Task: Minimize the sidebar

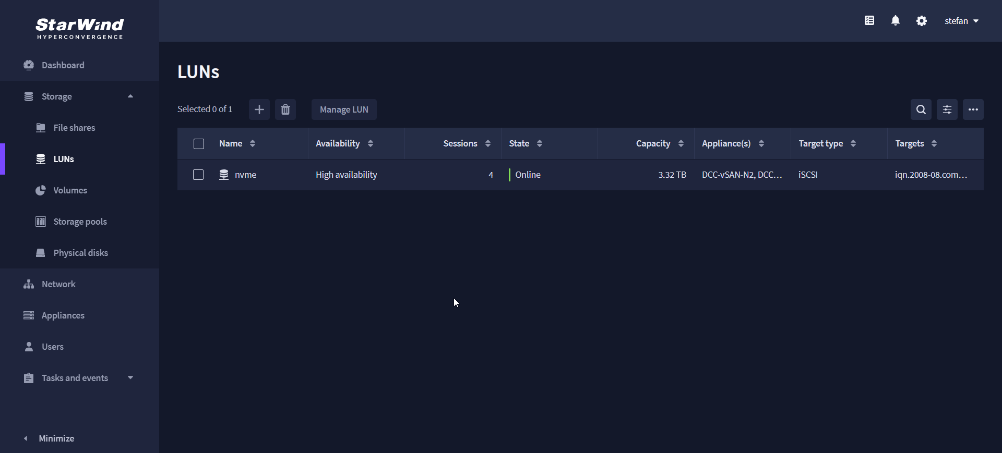Action: (x=56, y=438)
